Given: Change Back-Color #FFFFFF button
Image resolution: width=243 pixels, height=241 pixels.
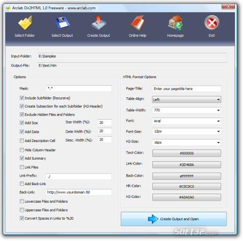Looking at the screenshot, I should 187,176.
